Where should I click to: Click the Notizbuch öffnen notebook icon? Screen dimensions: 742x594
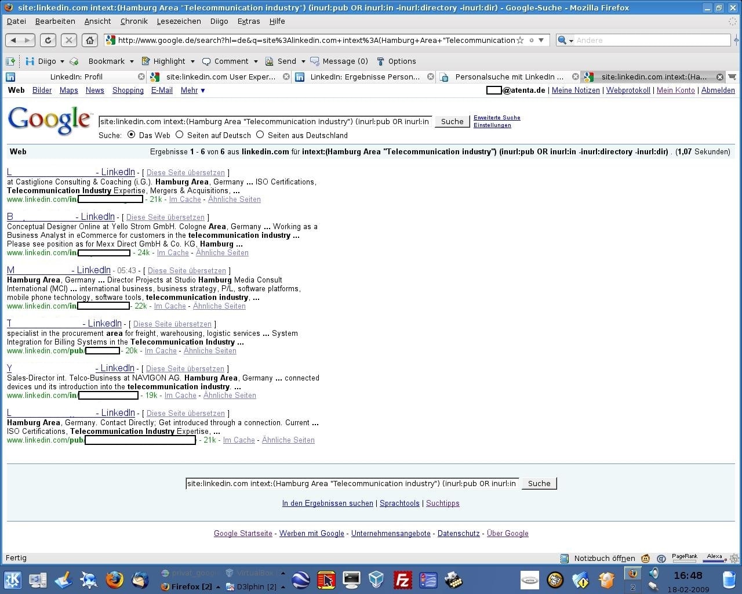pos(565,558)
